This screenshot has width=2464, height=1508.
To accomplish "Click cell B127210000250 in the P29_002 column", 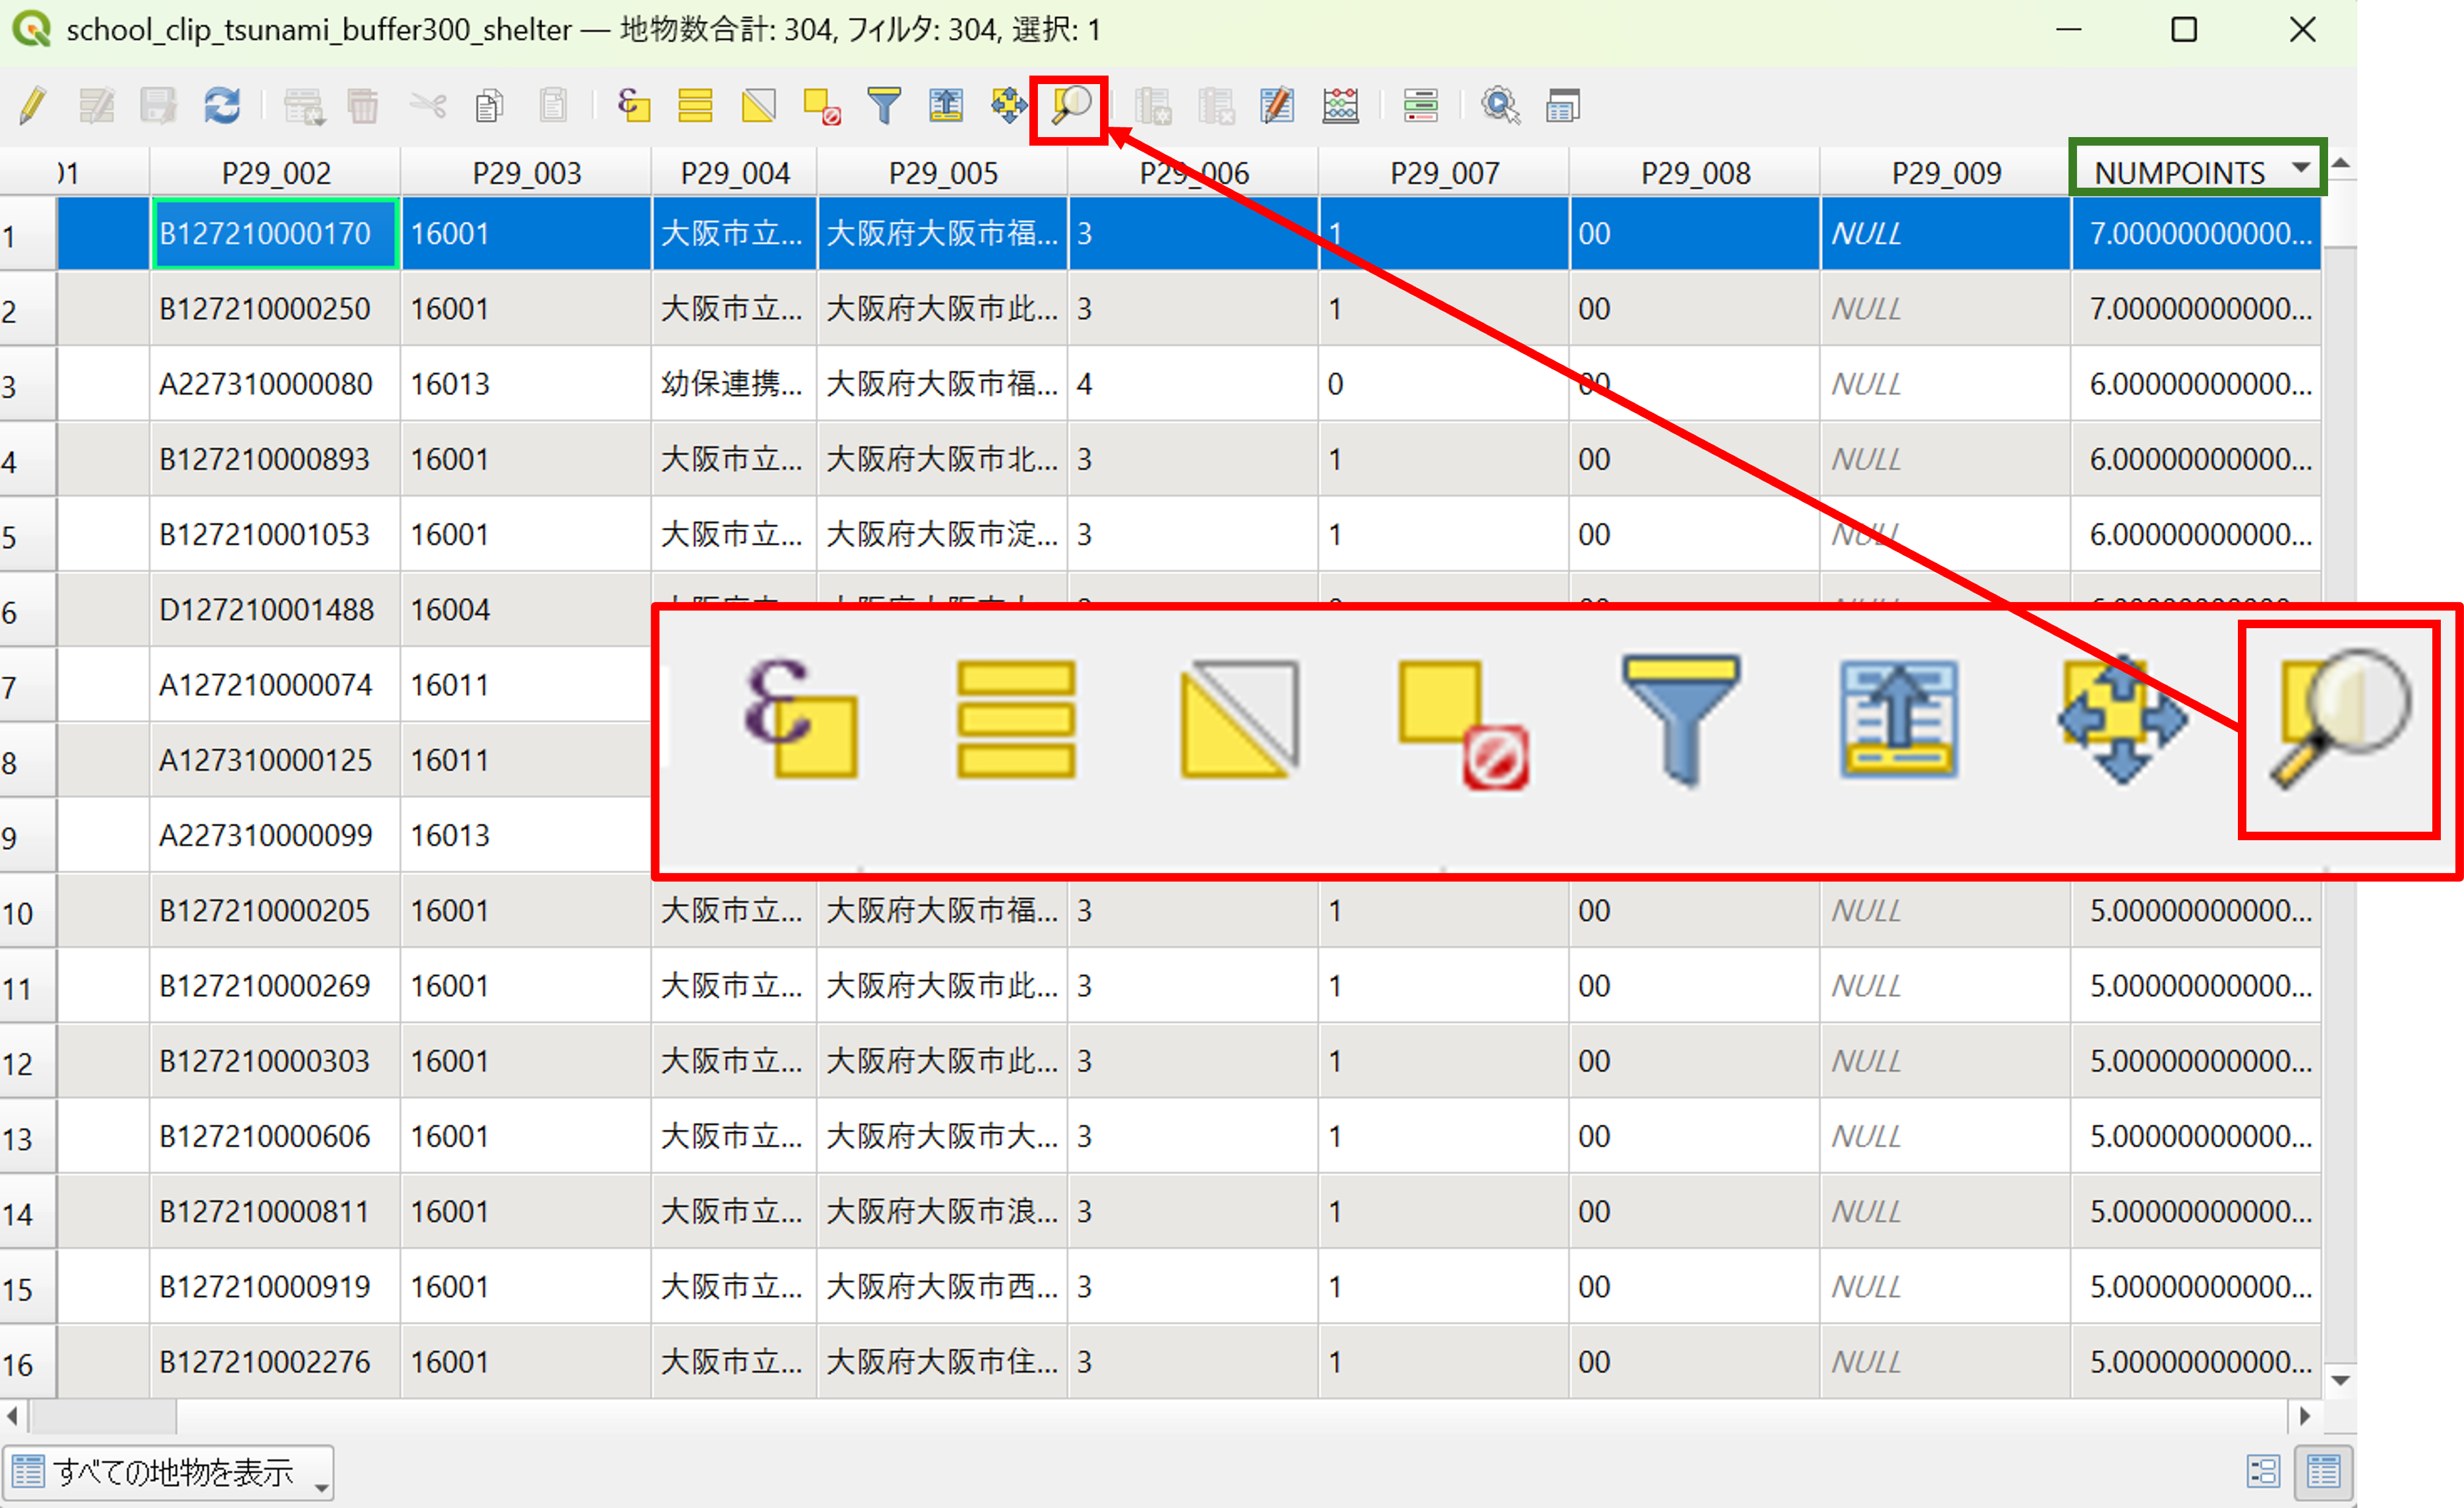I will point(265,309).
